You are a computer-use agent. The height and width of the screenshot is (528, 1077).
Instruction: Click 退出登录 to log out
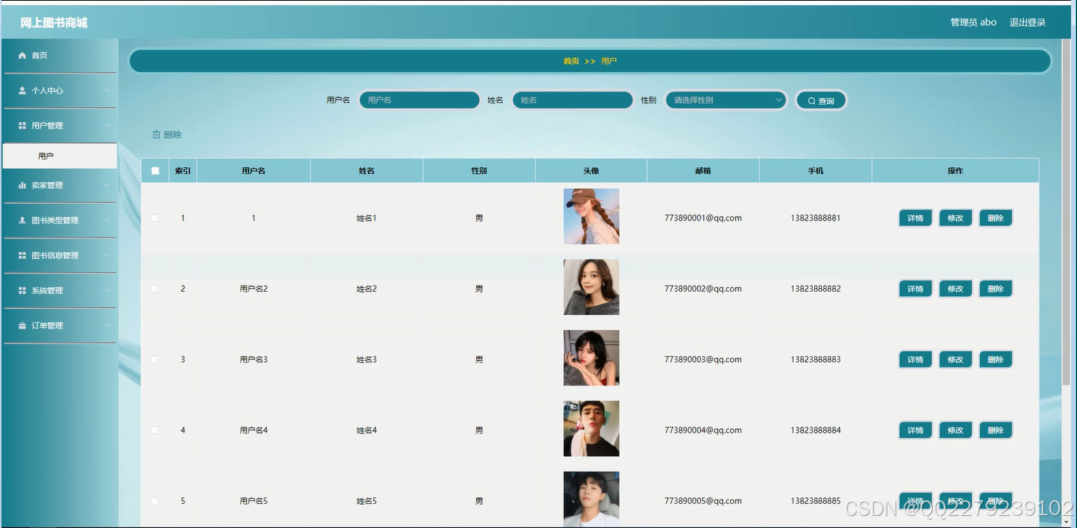(1027, 22)
